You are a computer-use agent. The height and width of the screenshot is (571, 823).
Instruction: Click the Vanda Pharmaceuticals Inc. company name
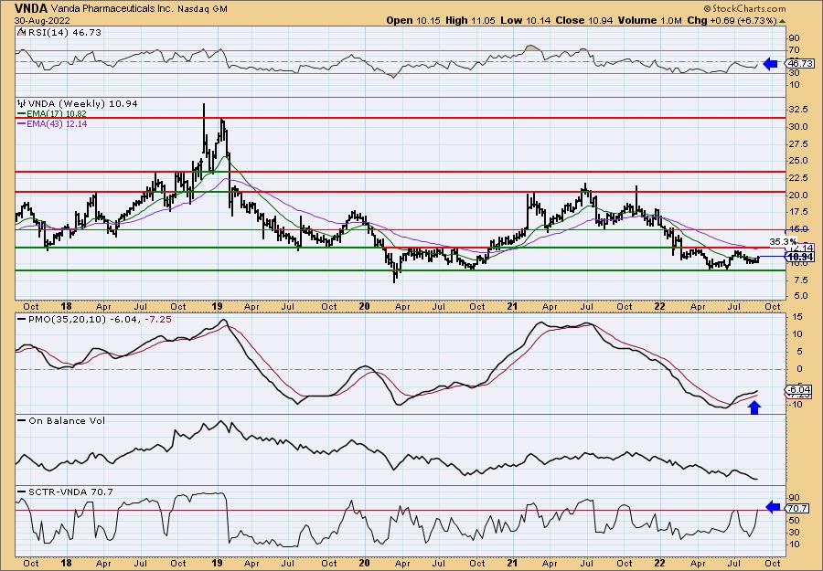pyautogui.click(x=112, y=9)
